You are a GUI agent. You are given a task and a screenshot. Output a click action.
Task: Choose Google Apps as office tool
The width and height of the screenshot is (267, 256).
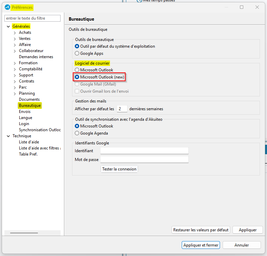coord(77,53)
